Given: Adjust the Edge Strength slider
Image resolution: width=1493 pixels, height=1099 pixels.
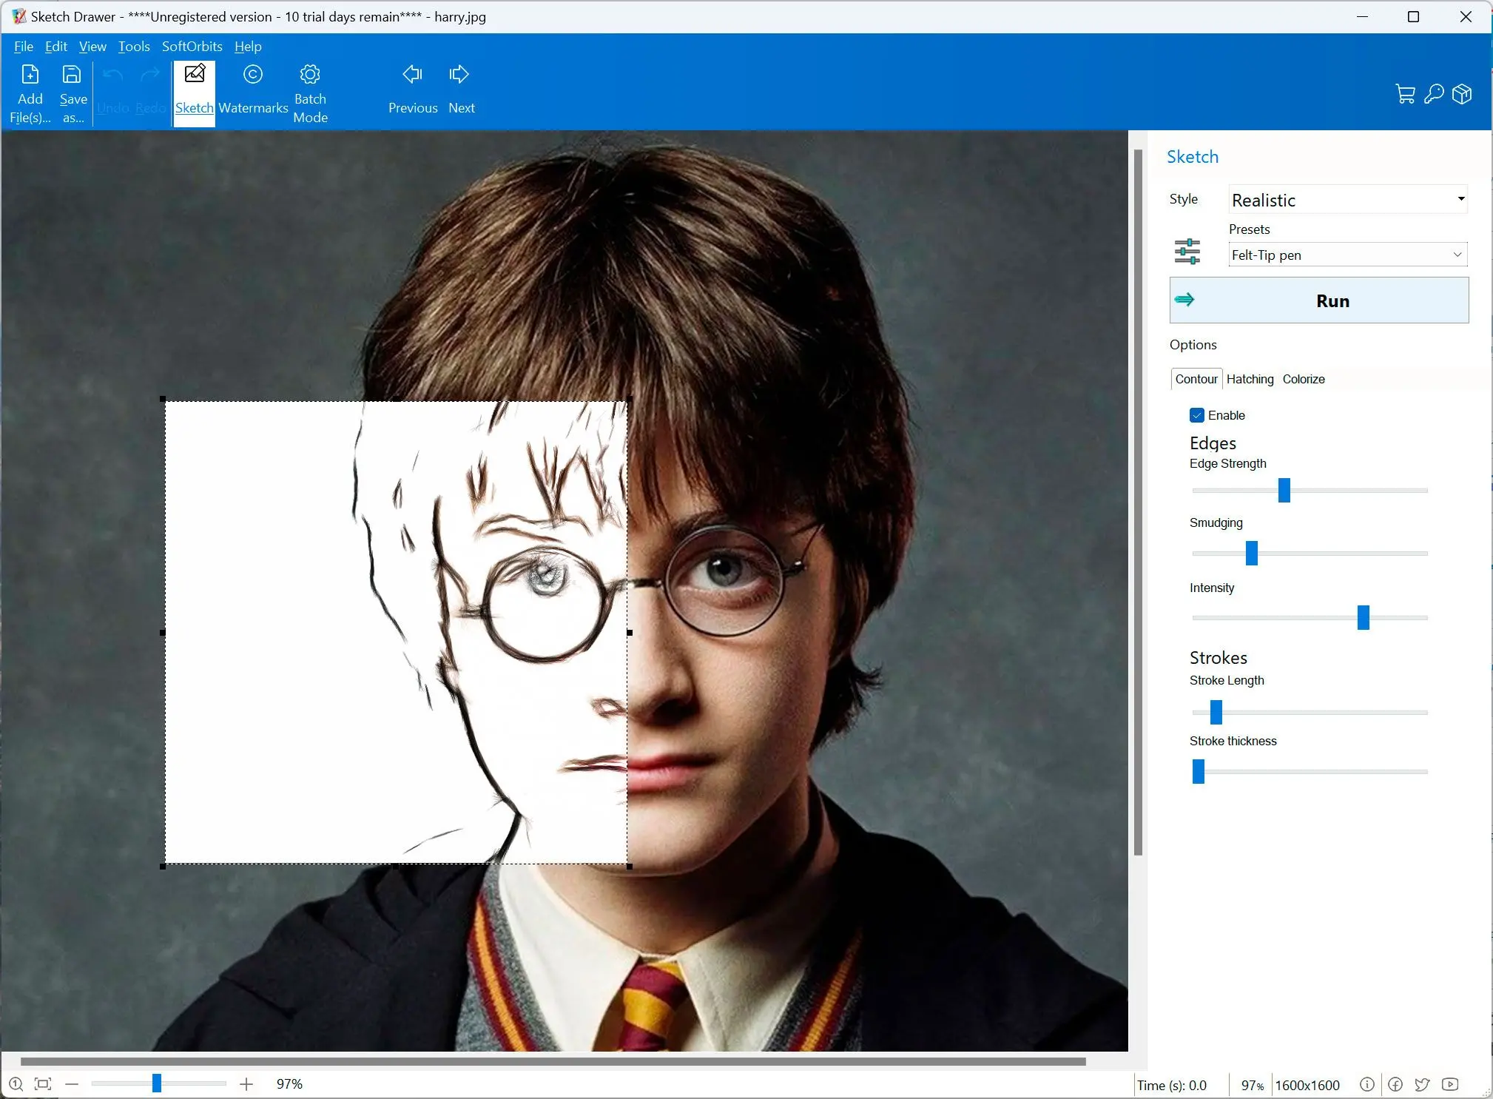Looking at the screenshot, I should (x=1284, y=489).
